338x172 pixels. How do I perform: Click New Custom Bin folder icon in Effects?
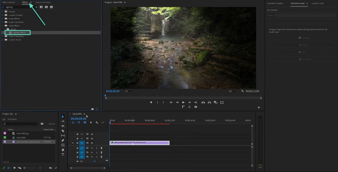92,109
